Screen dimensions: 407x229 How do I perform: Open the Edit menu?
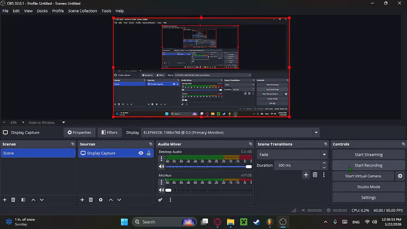16,11
